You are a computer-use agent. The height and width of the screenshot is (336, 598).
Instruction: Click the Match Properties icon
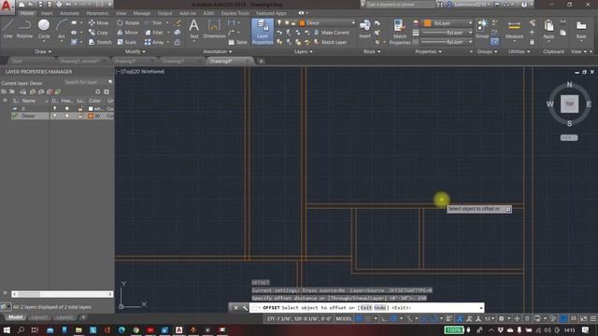coord(400,32)
